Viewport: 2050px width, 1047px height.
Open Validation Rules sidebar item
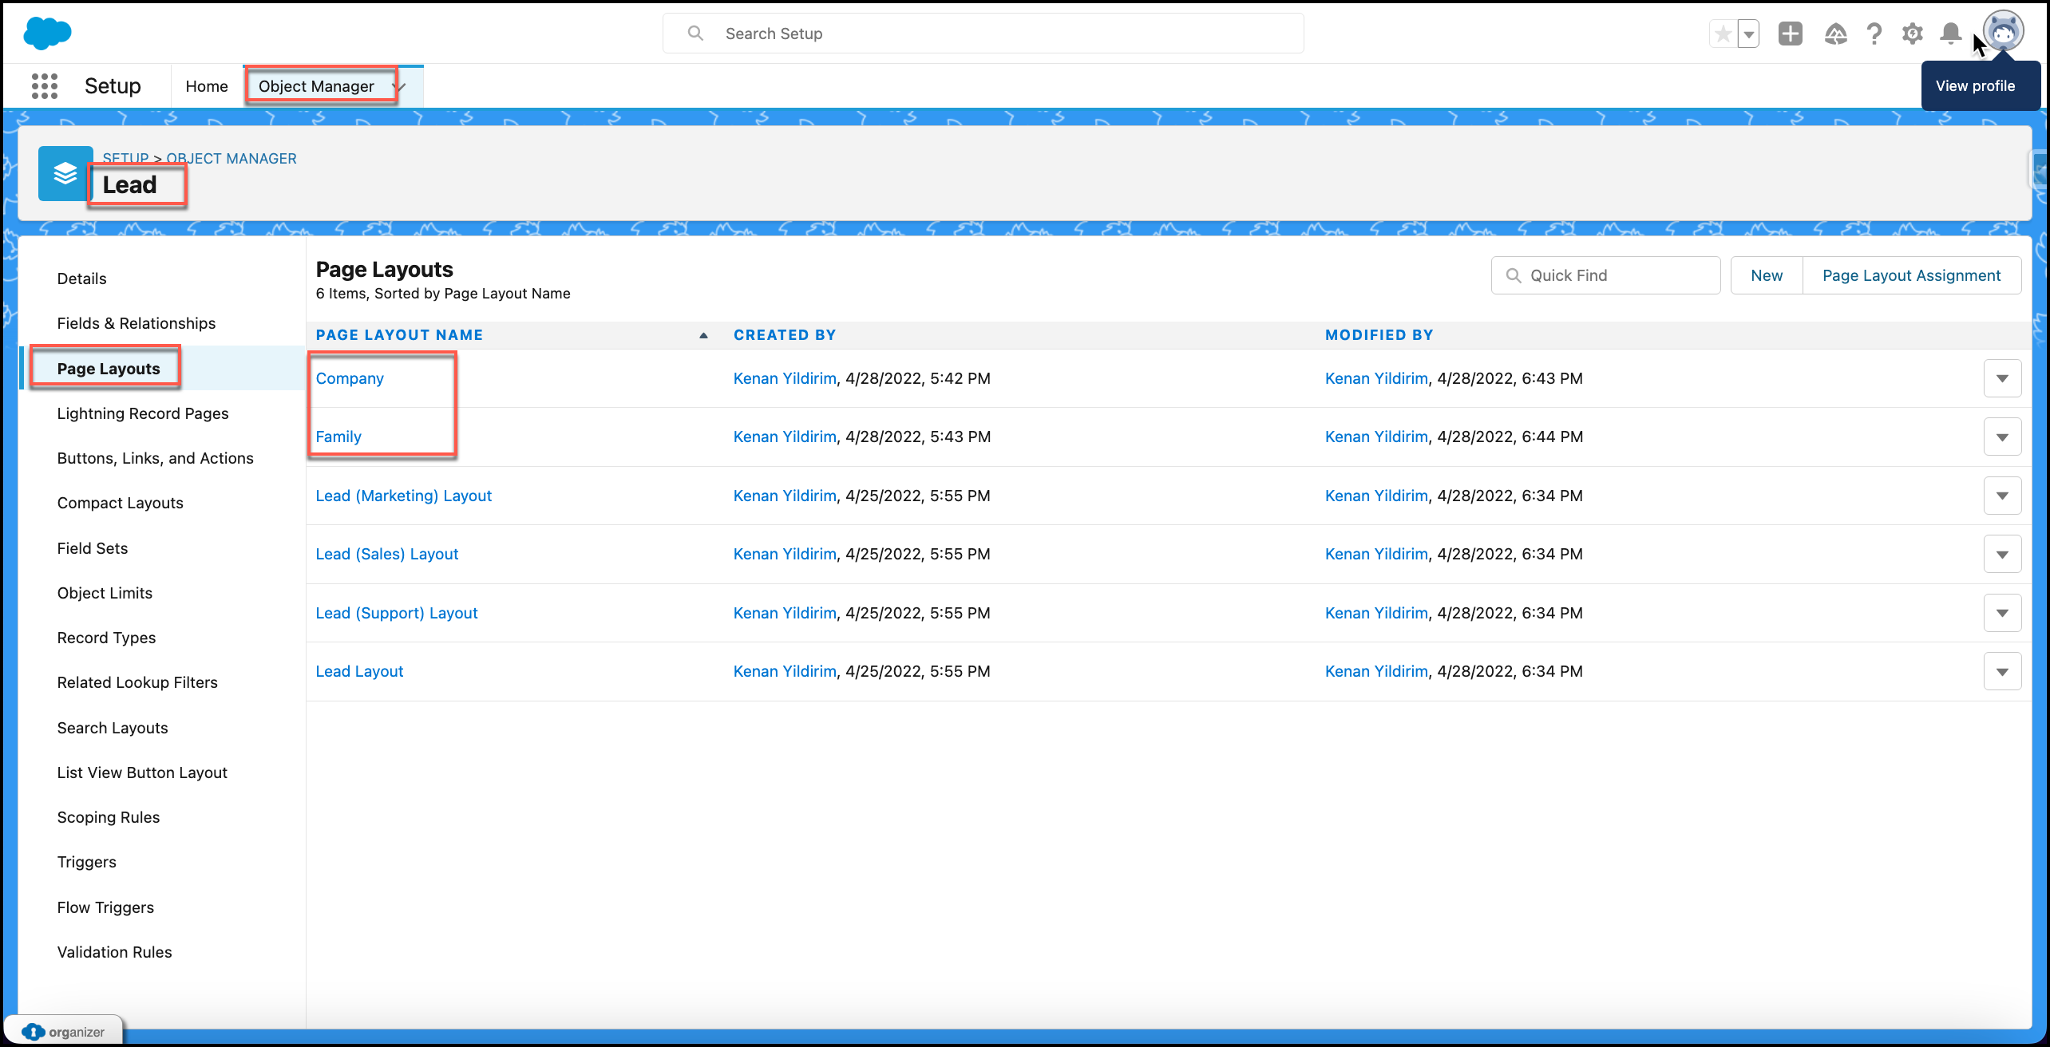coord(114,952)
